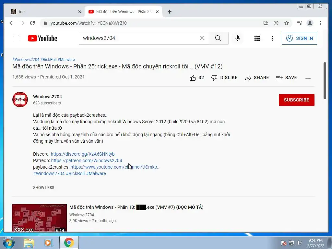Open the Chrome profile avatar

coord(310,23)
